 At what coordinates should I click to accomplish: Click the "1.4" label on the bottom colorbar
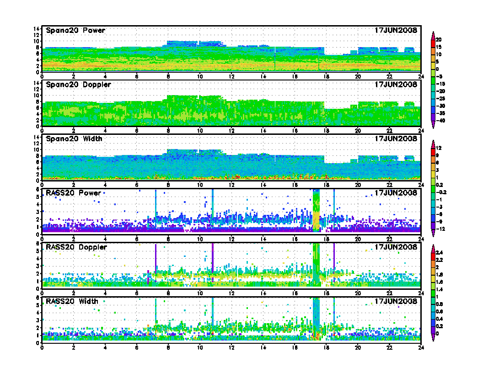[440, 289]
